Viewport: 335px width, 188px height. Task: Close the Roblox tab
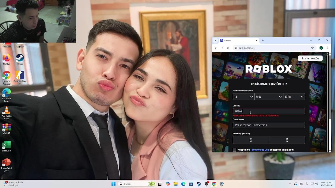[256, 40]
